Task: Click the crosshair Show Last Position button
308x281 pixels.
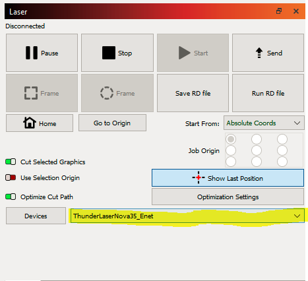Action: pyautogui.click(x=228, y=178)
